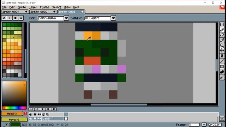226x127 pixels.
Task: Jump to the first frame
Action: (31, 109)
